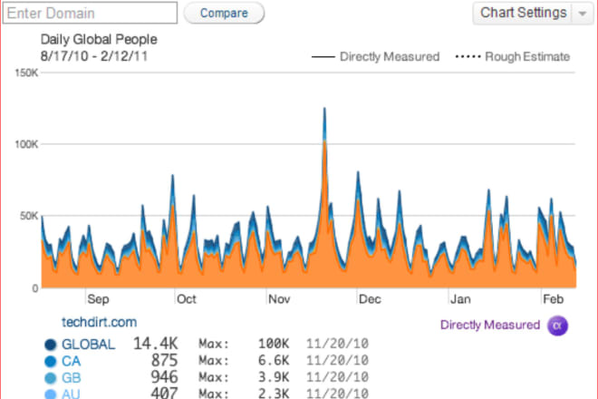Image resolution: width=598 pixels, height=399 pixels.
Task: Click the AU country label
Action: (71, 394)
